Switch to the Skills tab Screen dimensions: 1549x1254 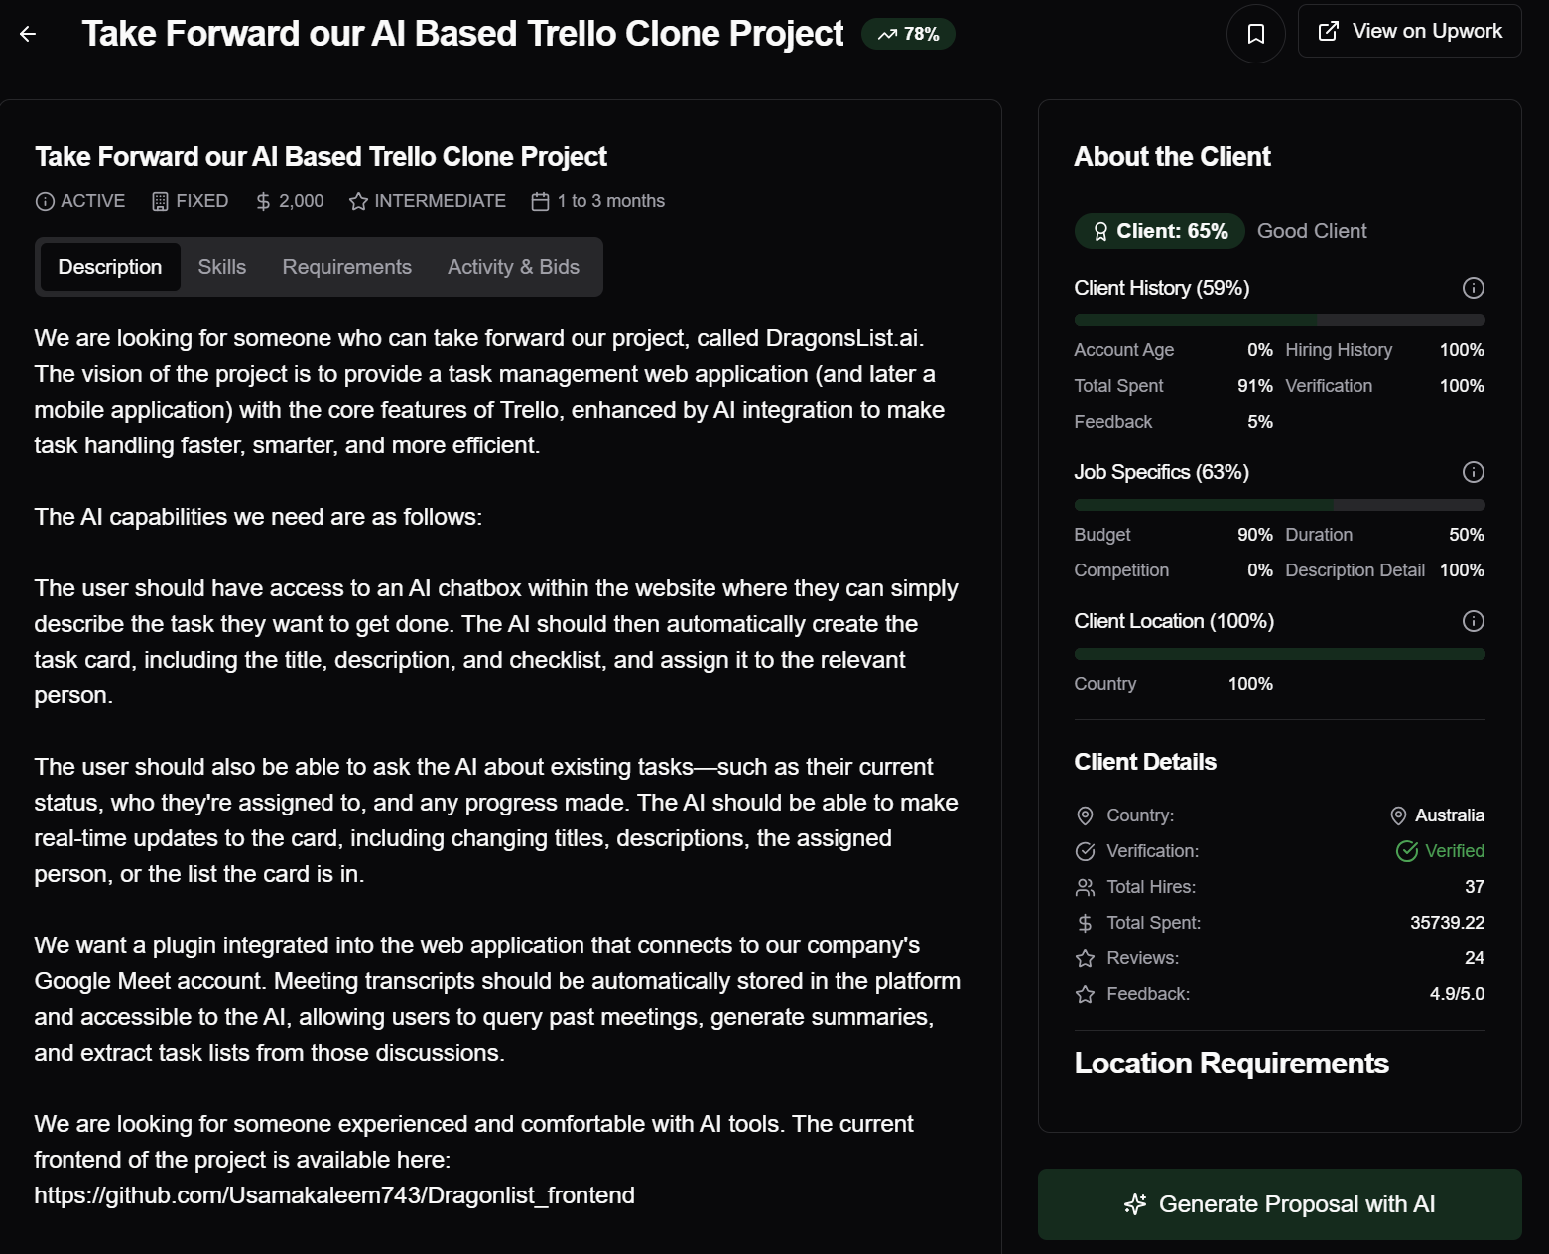221,267
